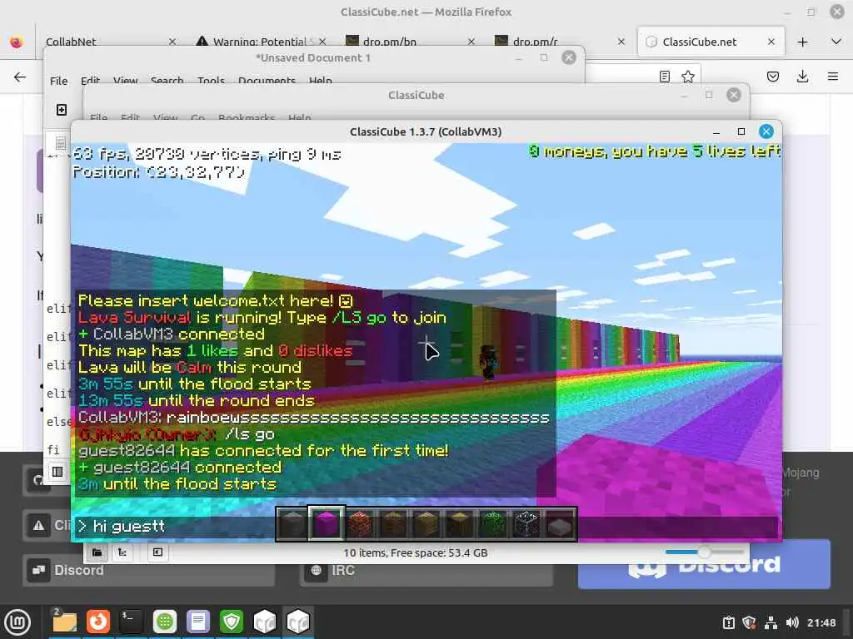This screenshot has height=639, width=853.
Task: Open the clock showing 21:48
Action: [821, 622]
